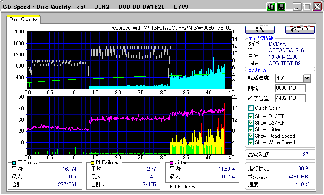The height and width of the screenshot is (195, 324).
Task: Enable the Quick Scan checkbox
Action: 251,108
